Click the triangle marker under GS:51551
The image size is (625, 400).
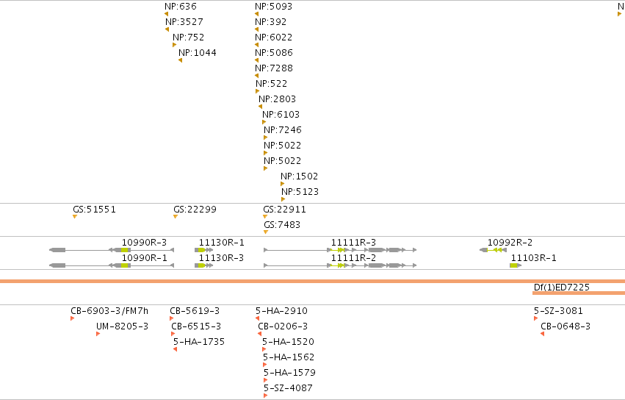(x=75, y=217)
